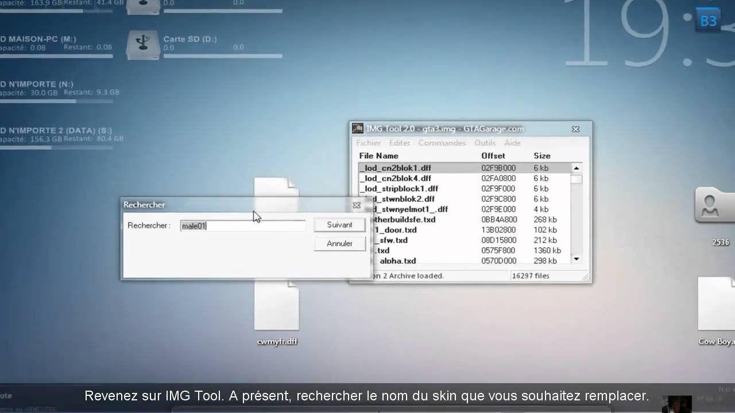Click the scroll up arrow of file list

[x=577, y=168]
